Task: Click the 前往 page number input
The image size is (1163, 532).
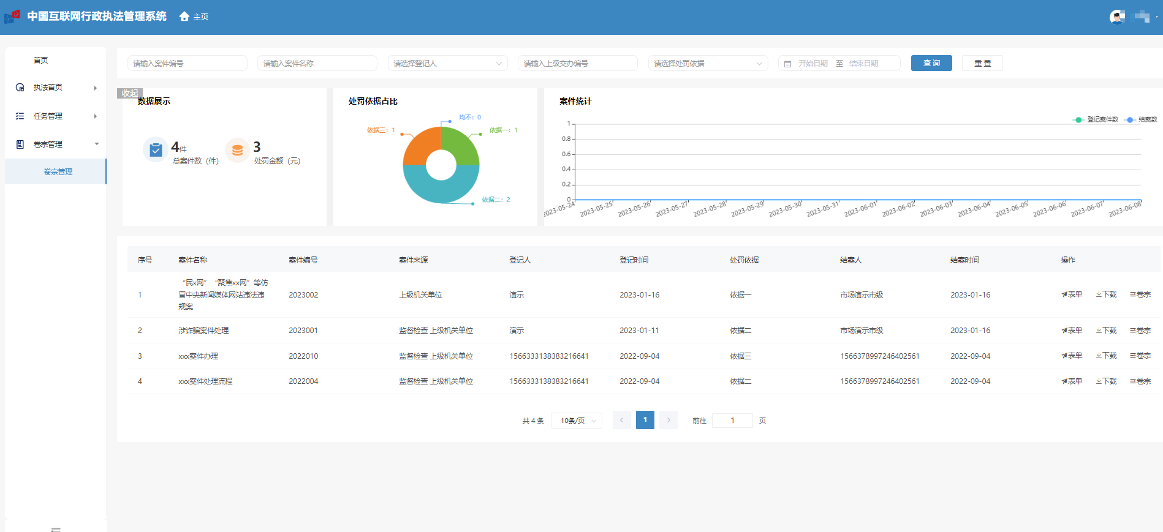Action: [732, 421]
